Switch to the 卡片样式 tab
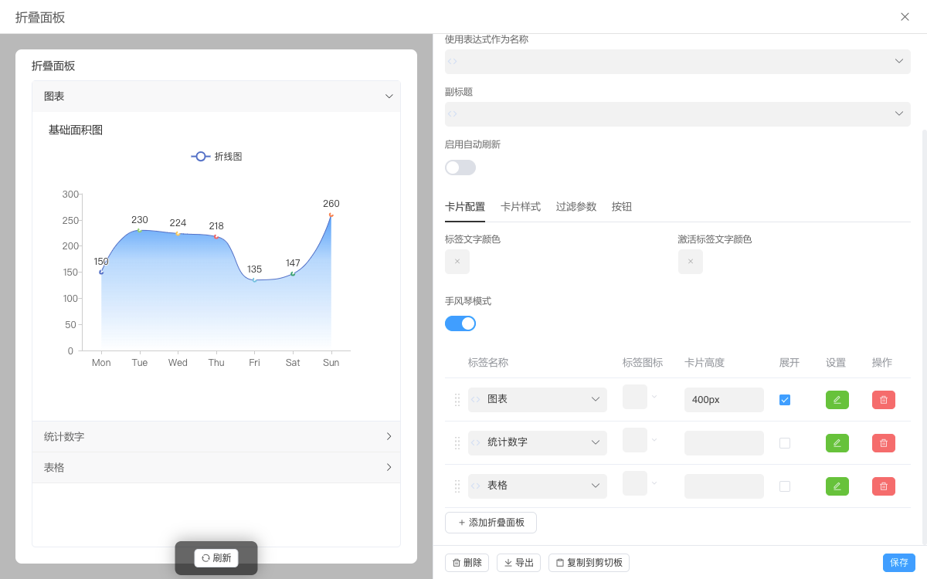This screenshot has height=579, width=927. click(x=521, y=206)
